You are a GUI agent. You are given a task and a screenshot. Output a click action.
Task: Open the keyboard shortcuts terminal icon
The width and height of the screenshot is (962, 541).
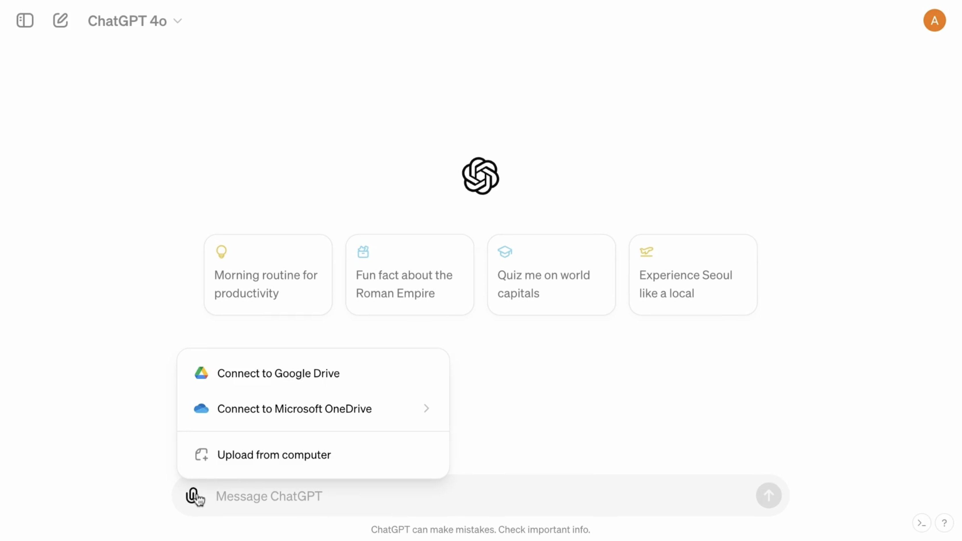pyautogui.click(x=922, y=523)
